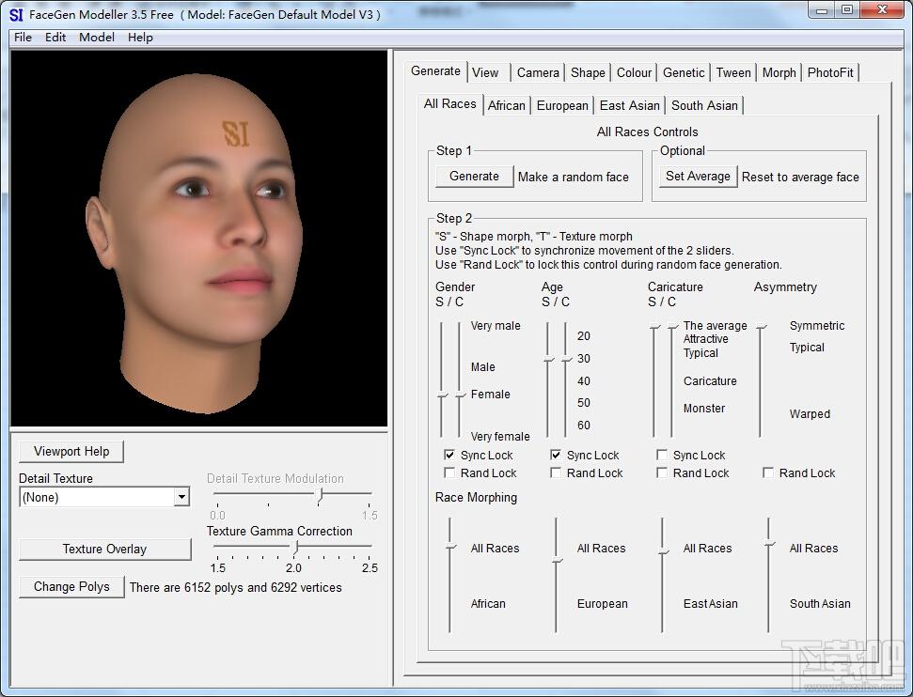
Task: Tick the Asymmetry Rand Lock checkbox
Action: click(768, 473)
